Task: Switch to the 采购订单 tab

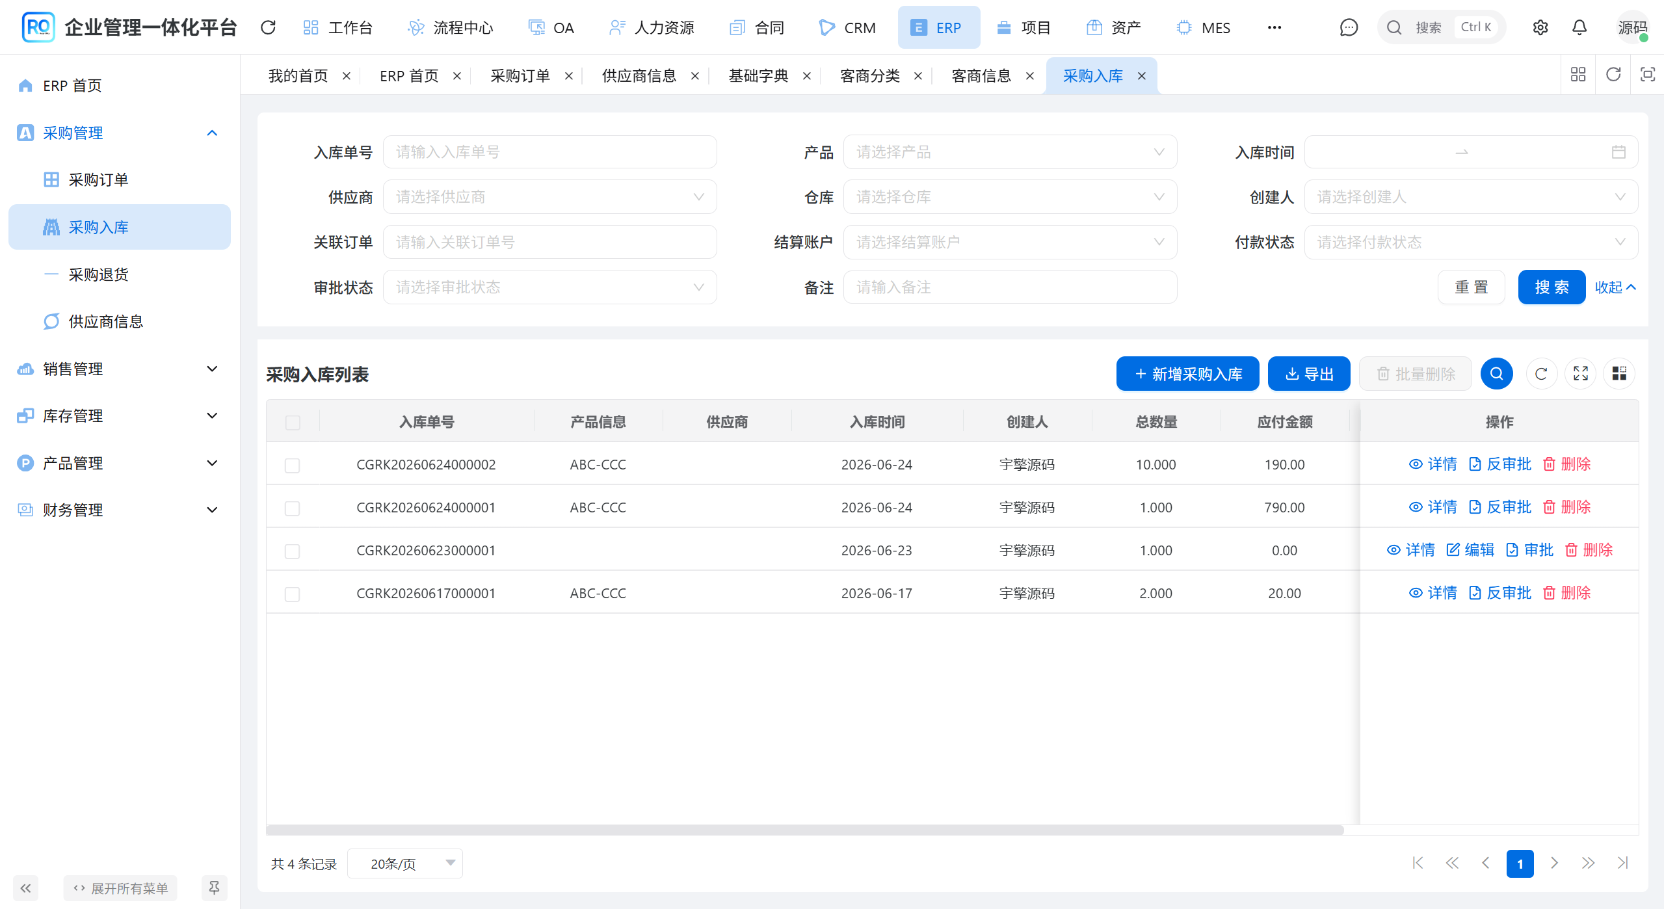Action: coord(520,76)
